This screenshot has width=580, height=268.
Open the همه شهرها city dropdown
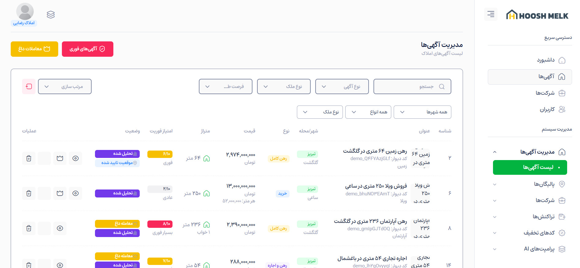click(423, 112)
